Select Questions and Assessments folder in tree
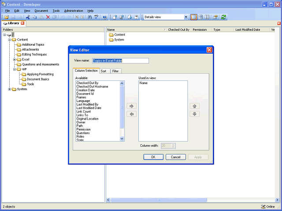 point(41,64)
